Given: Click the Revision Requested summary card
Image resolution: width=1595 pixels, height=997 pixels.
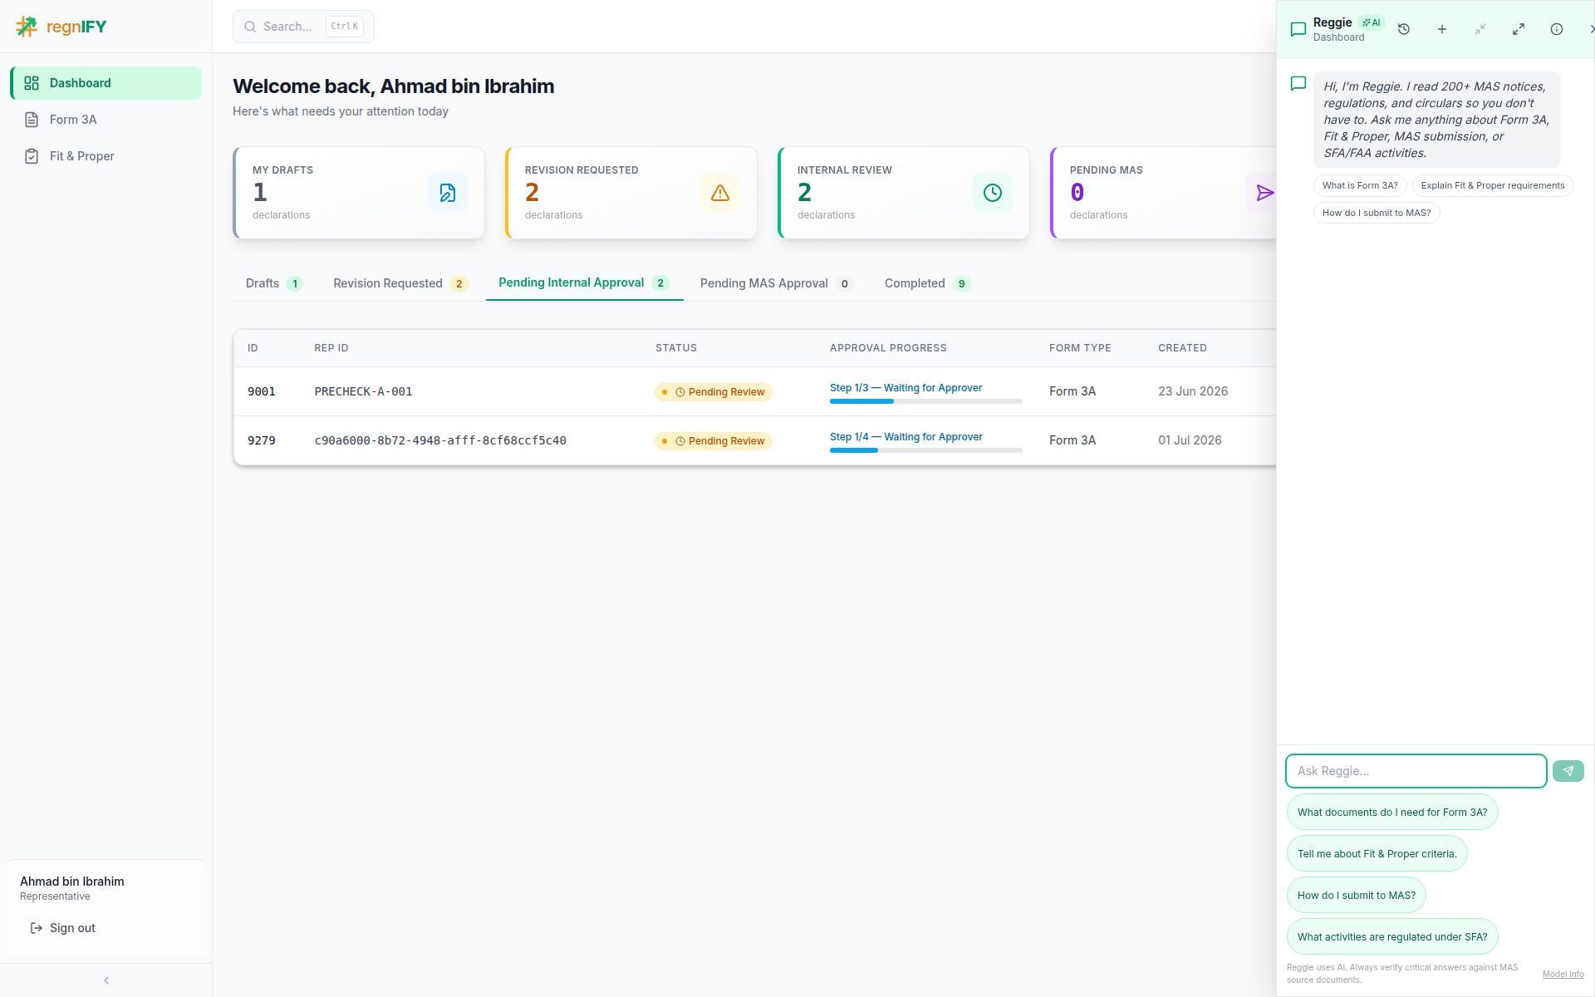Looking at the screenshot, I should click(x=631, y=193).
